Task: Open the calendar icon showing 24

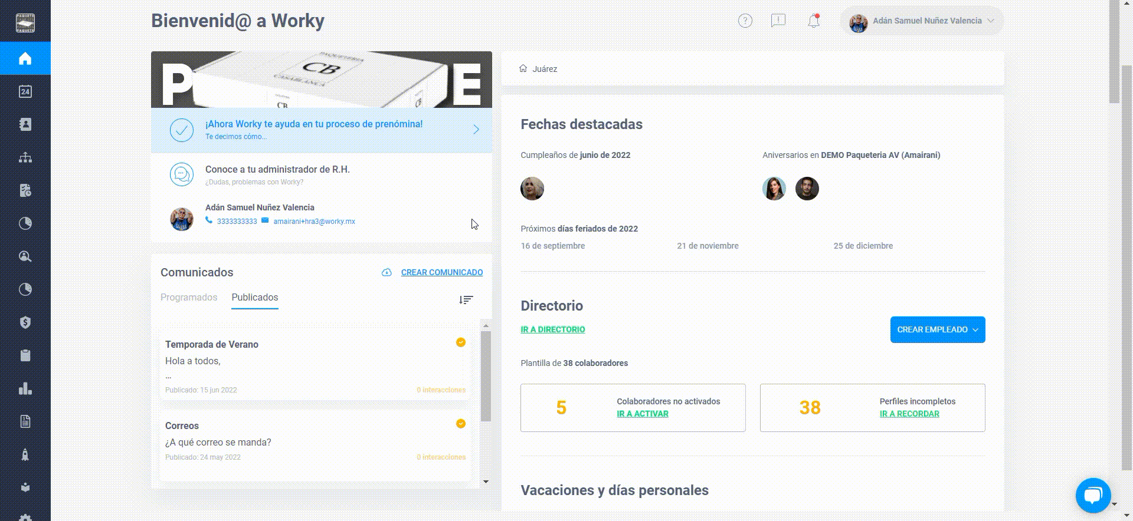Action: coord(25,91)
